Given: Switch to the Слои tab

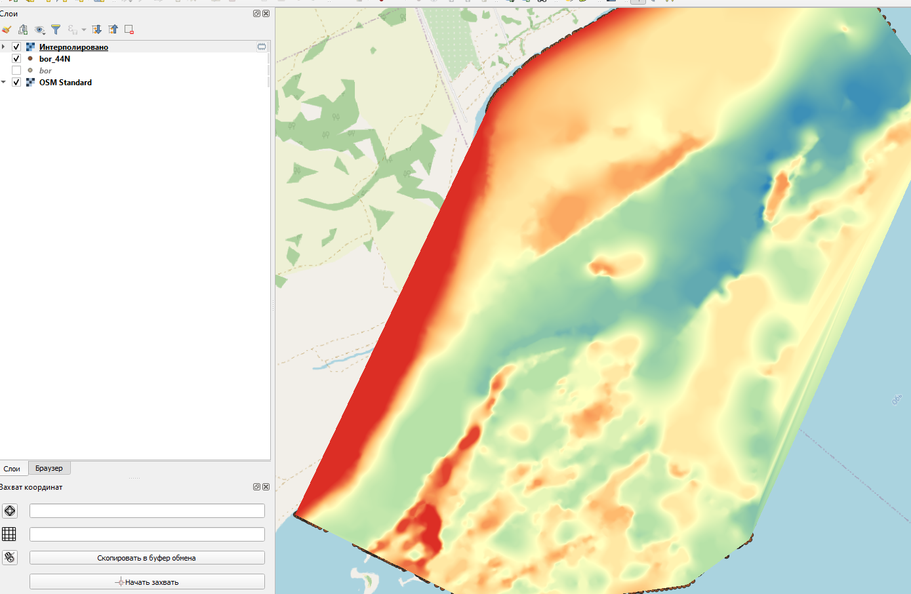Looking at the screenshot, I should click(x=12, y=468).
